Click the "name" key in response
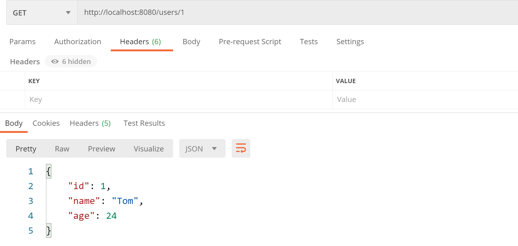Viewport: 518px width, 246px height. point(84,201)
